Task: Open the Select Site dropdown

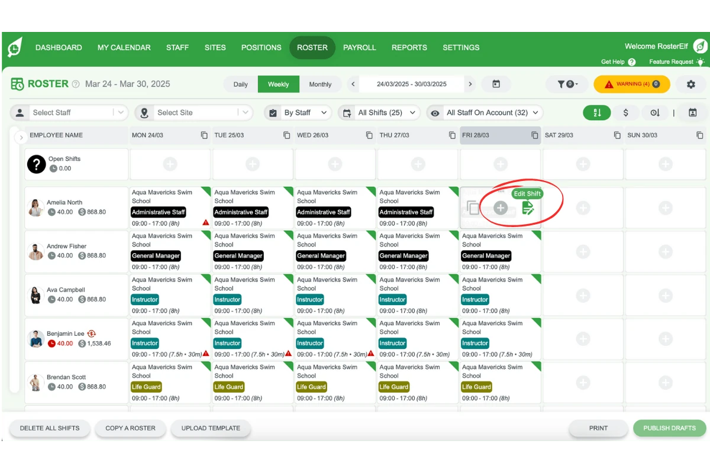Action: (x=193, y=112)
